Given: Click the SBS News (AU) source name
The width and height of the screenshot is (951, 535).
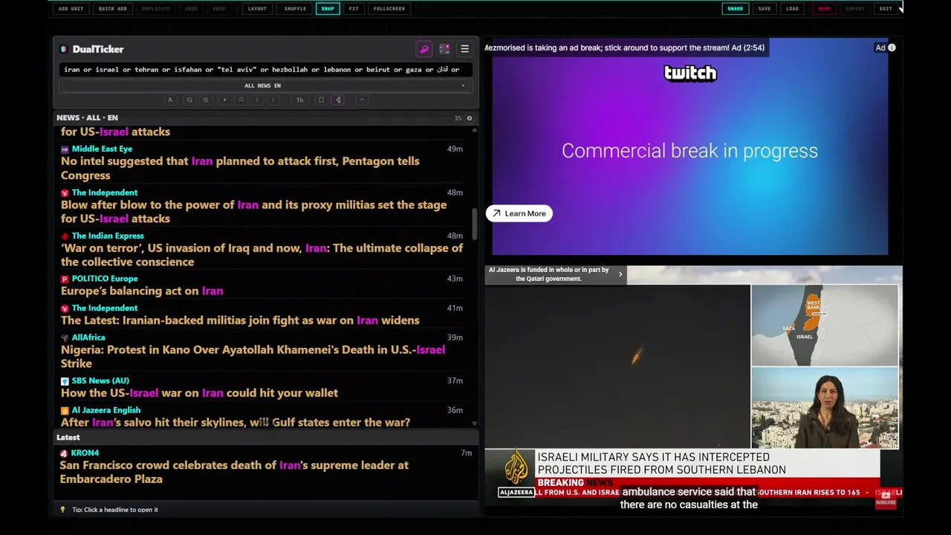Looking at the screenshot, I should pos(100,380).
